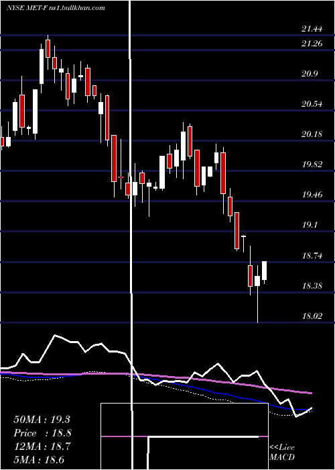Image resolution: width=335 pixels, height=470 pixels.
Task: Select the 21.26 price axis label
Action: pyautogui.click(x=312, y=44)
